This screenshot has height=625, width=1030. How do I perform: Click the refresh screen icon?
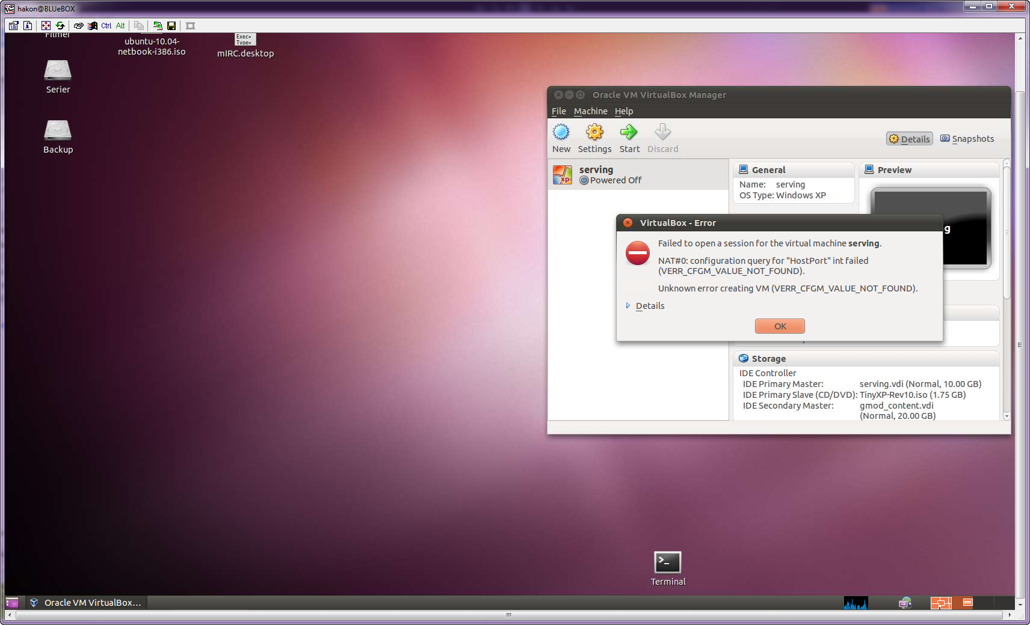pyautogui.click(x=60, y=25)
